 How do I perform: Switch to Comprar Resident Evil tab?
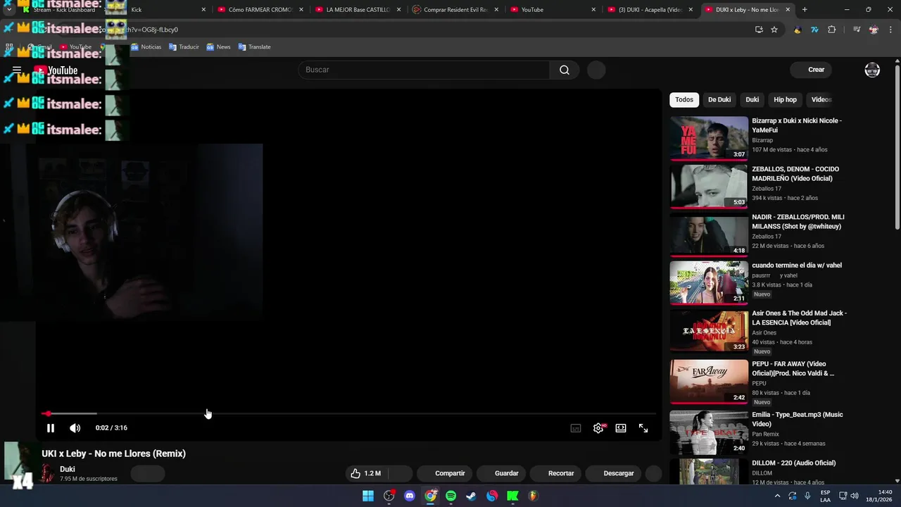454,10
